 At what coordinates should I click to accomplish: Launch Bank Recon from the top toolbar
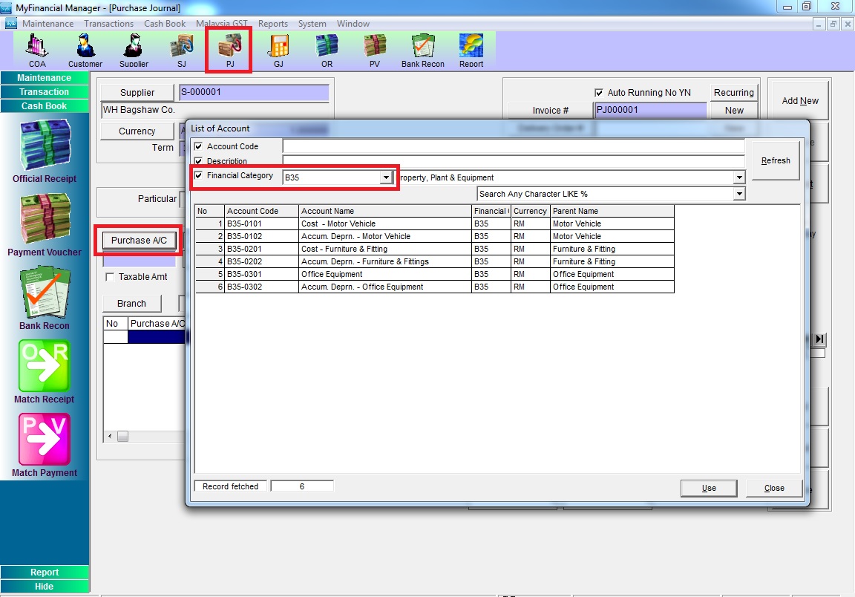coord(423,49)
